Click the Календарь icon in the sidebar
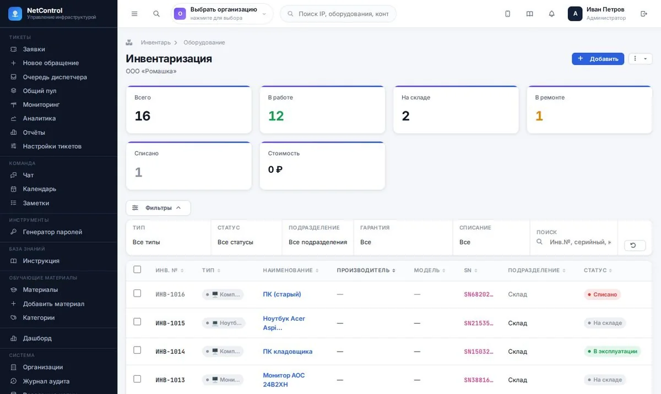Screen dimensions: 661x394 [14, 189]
